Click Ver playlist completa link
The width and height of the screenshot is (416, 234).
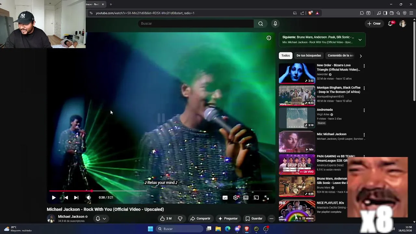pos(329,212)
